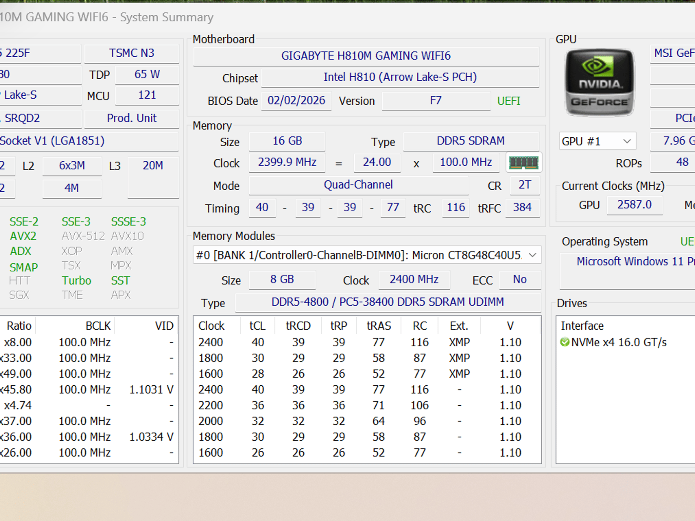Click the green memory module icon

524,163
